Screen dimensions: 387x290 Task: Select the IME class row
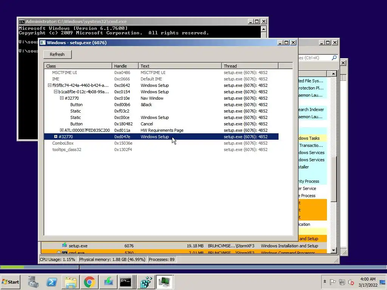(161, 79)
